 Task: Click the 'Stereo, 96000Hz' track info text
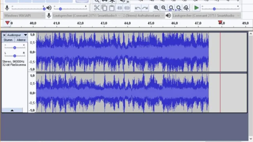[x=13, y=61]
